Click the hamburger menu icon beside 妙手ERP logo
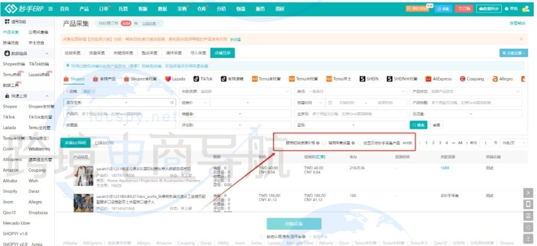The height and width of the screenshot is (246, 537). pyautogui.click(x=50, y=9)
